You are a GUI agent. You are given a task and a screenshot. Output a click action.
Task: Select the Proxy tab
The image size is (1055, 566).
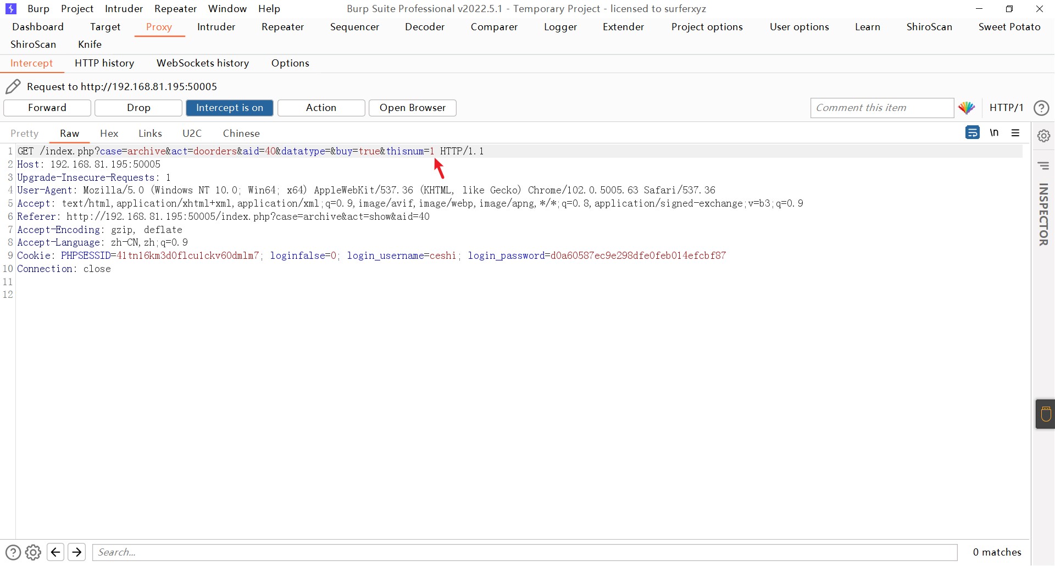pos(159,27)
